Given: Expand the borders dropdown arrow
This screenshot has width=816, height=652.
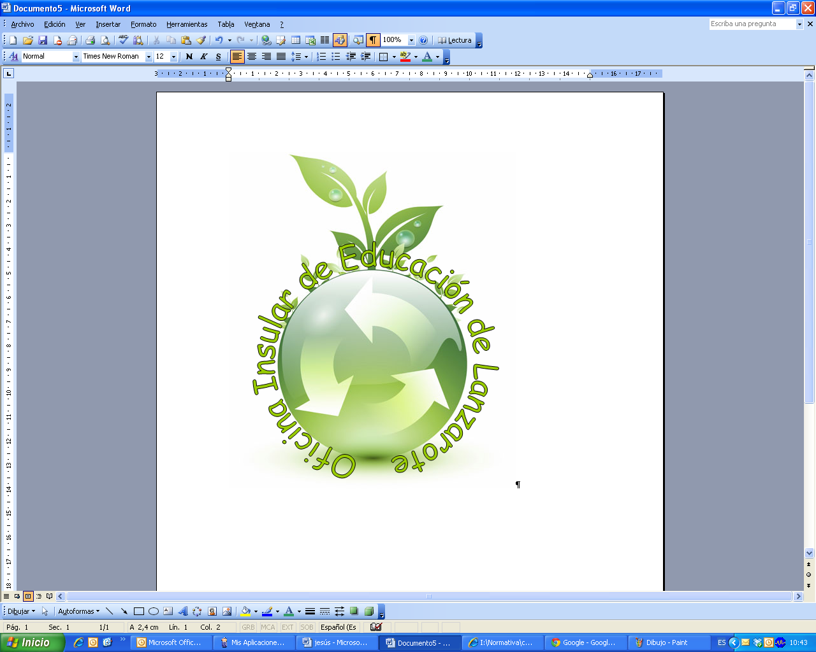Looking at the screenshot, I should tap(394, 57).
